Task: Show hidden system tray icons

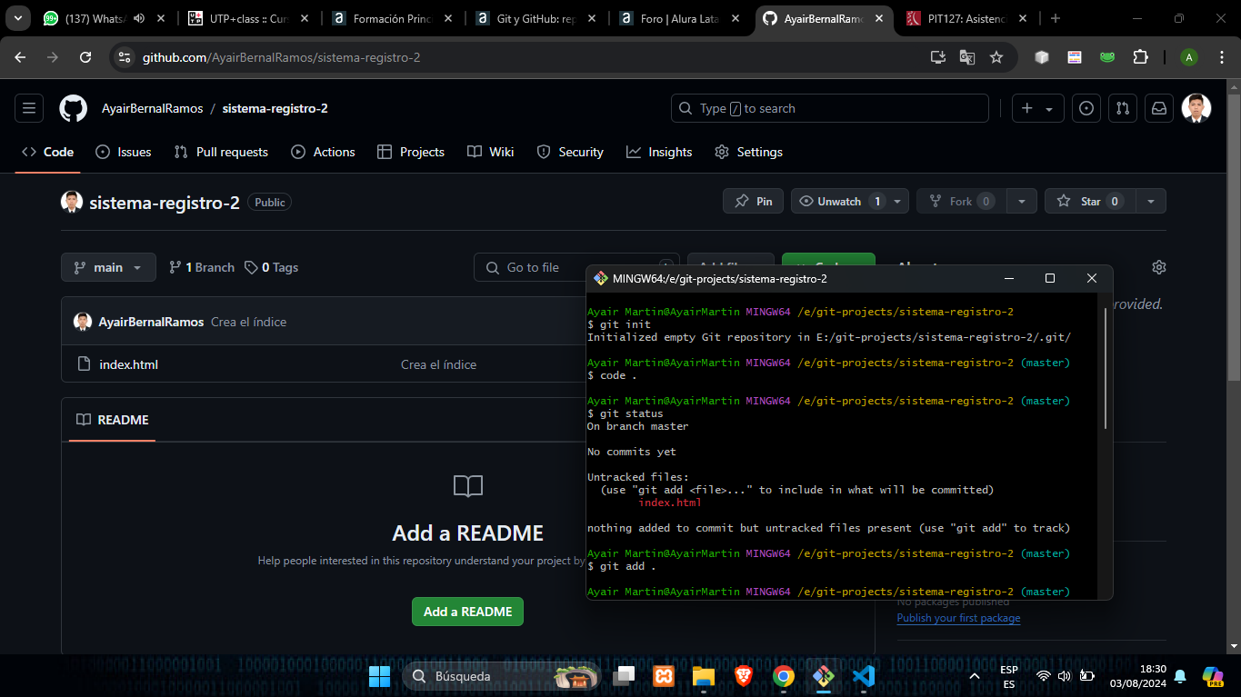Action: tap(975, 676)
